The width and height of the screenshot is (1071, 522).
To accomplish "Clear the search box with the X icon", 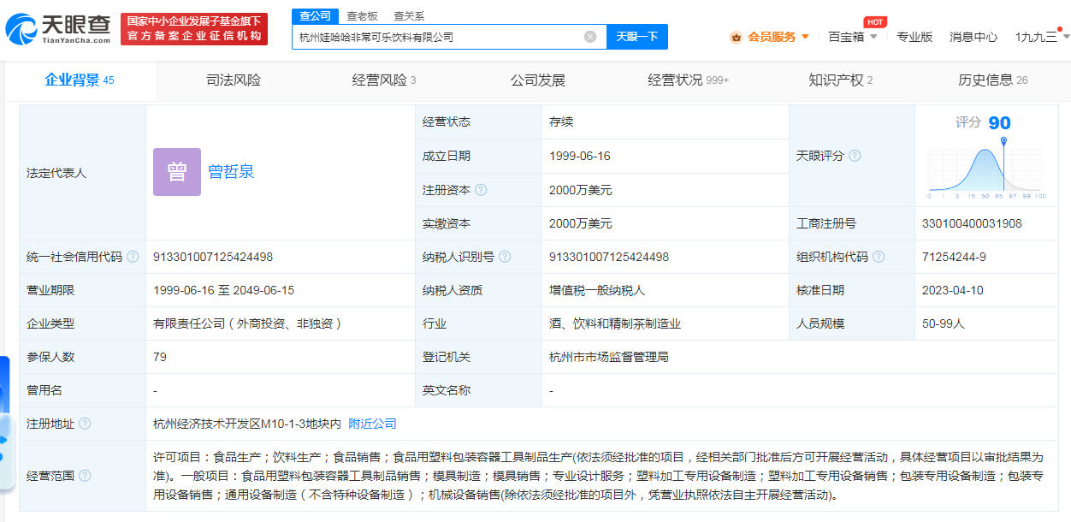I will [590, 37].
